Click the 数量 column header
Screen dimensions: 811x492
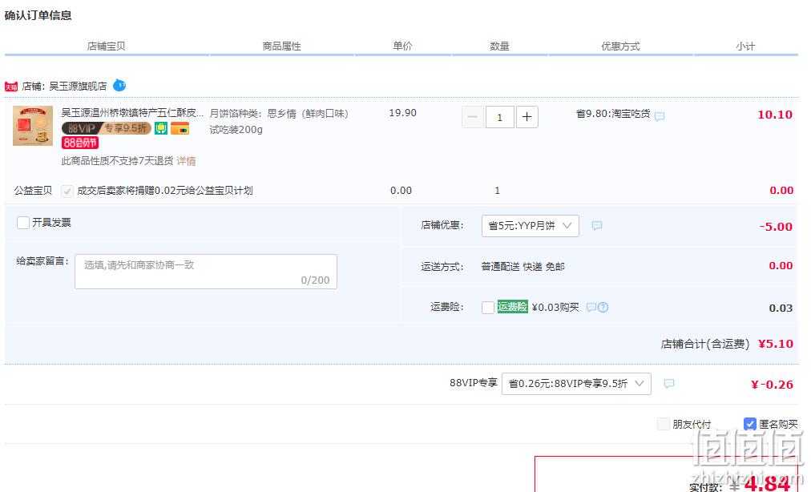pyautogui.click(x=499, y=46)
